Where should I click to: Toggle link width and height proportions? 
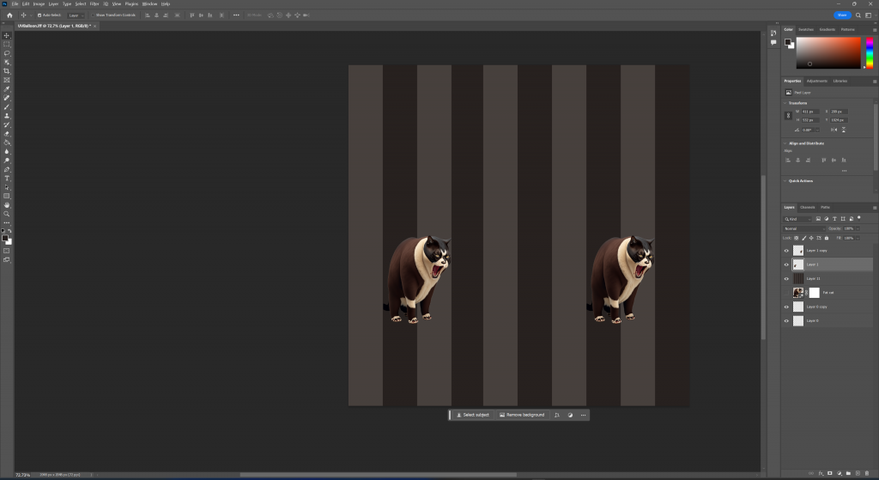(x=788, y=116)
